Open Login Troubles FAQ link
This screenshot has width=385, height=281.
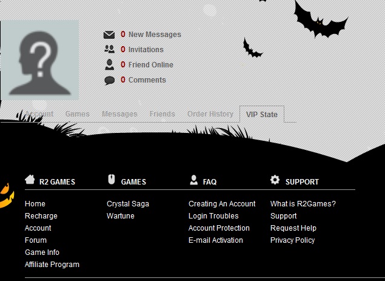tap(213, 216)
